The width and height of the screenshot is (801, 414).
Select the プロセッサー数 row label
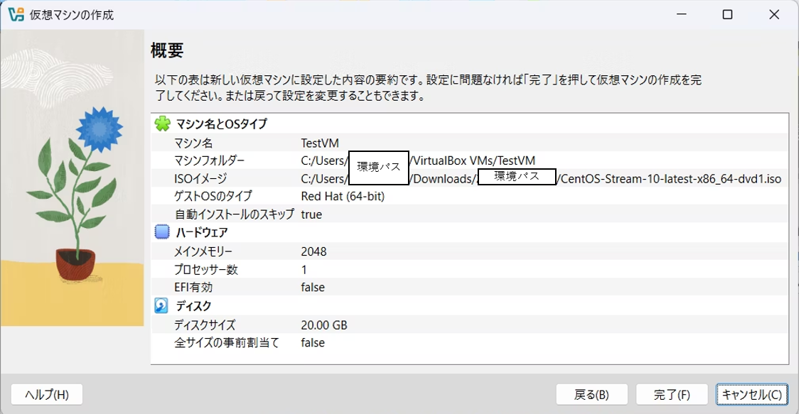(206, 270)
